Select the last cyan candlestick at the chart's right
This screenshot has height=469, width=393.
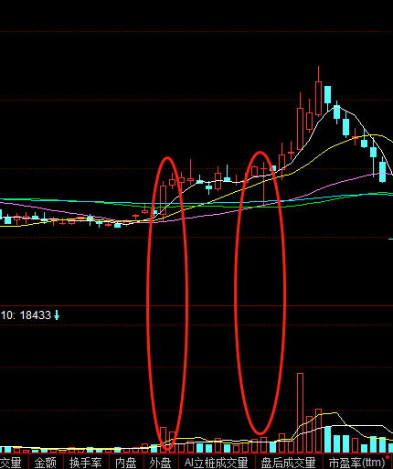tap(383, 172)
